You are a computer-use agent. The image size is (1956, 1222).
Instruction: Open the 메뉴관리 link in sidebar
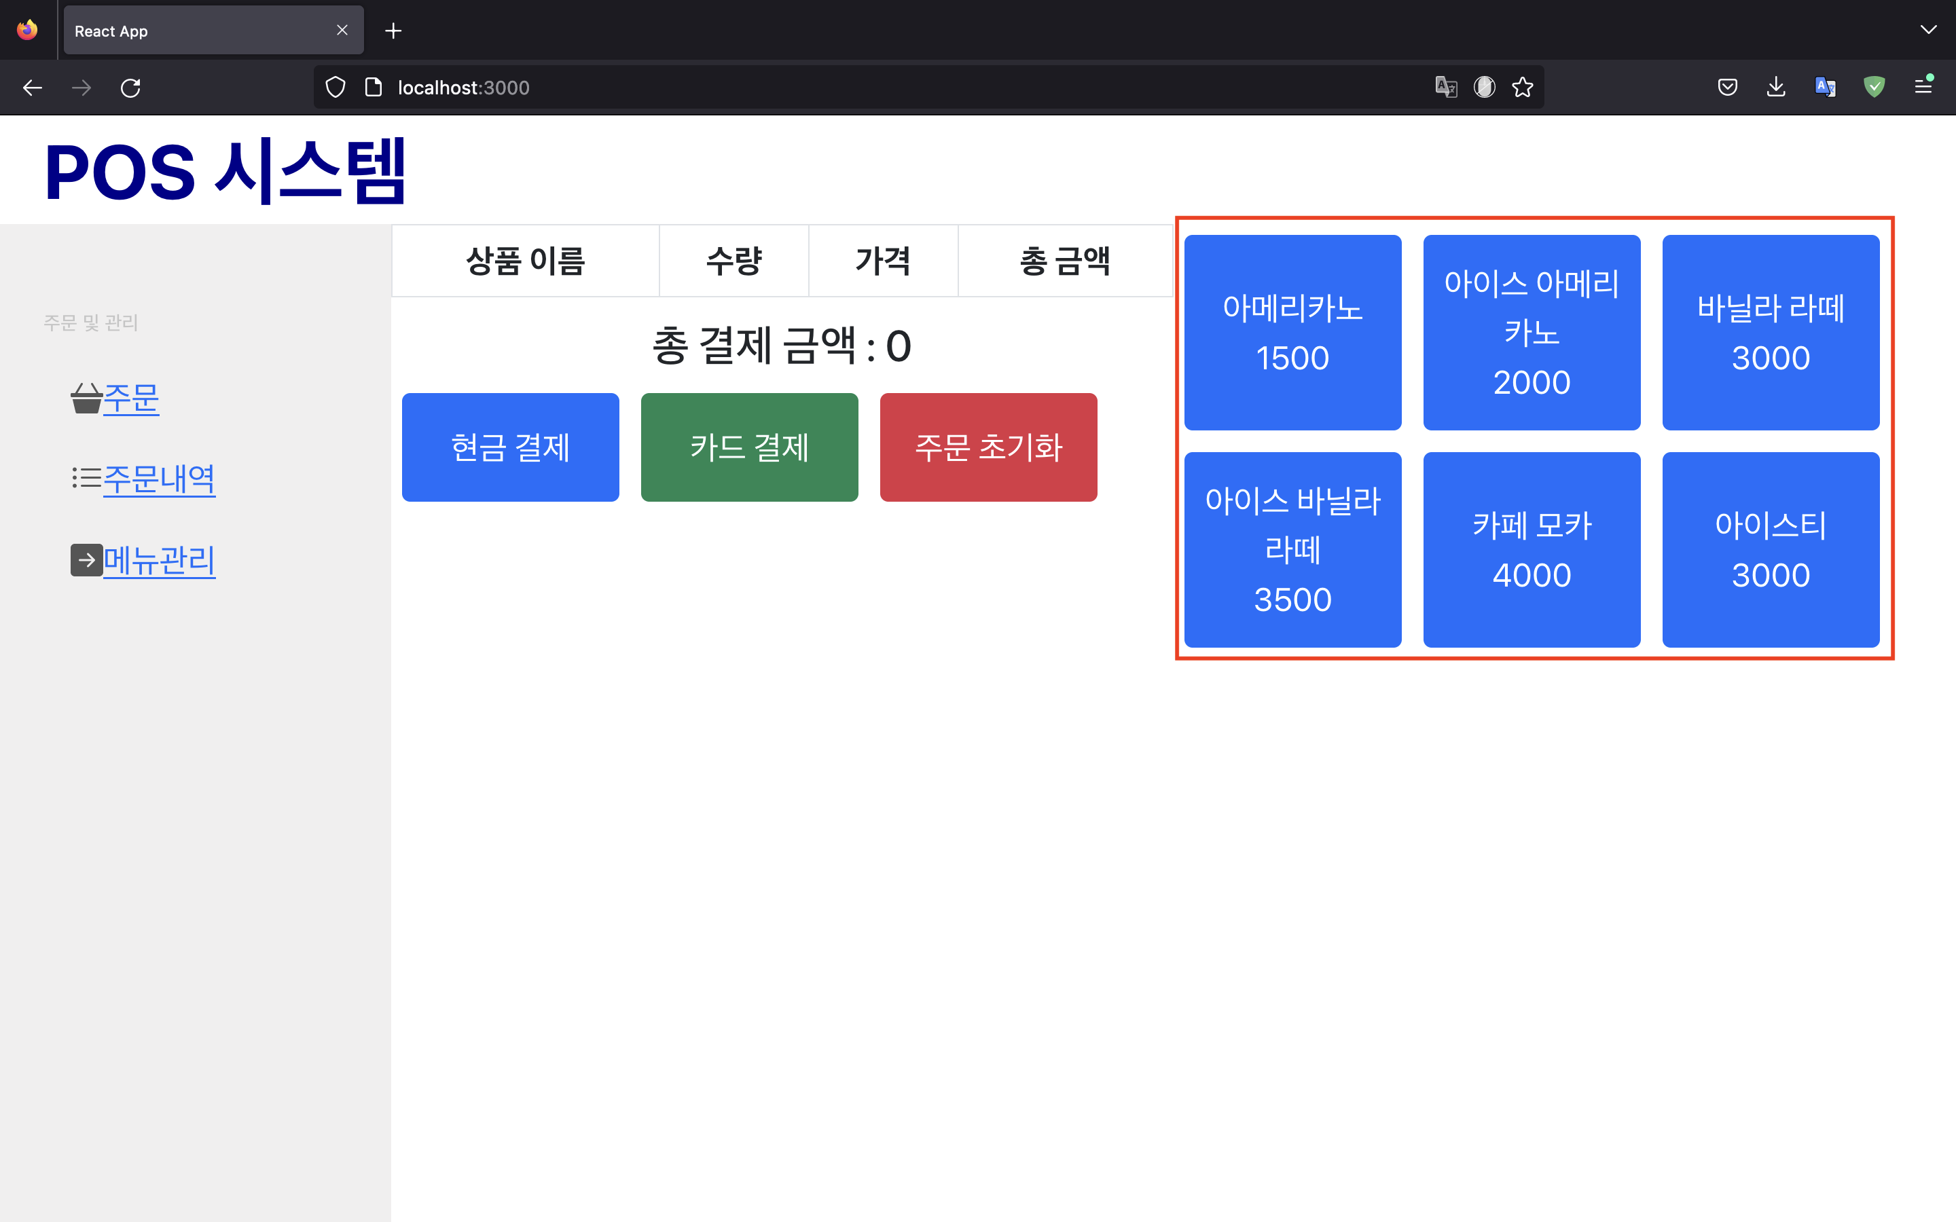click(x=159, y=560)
